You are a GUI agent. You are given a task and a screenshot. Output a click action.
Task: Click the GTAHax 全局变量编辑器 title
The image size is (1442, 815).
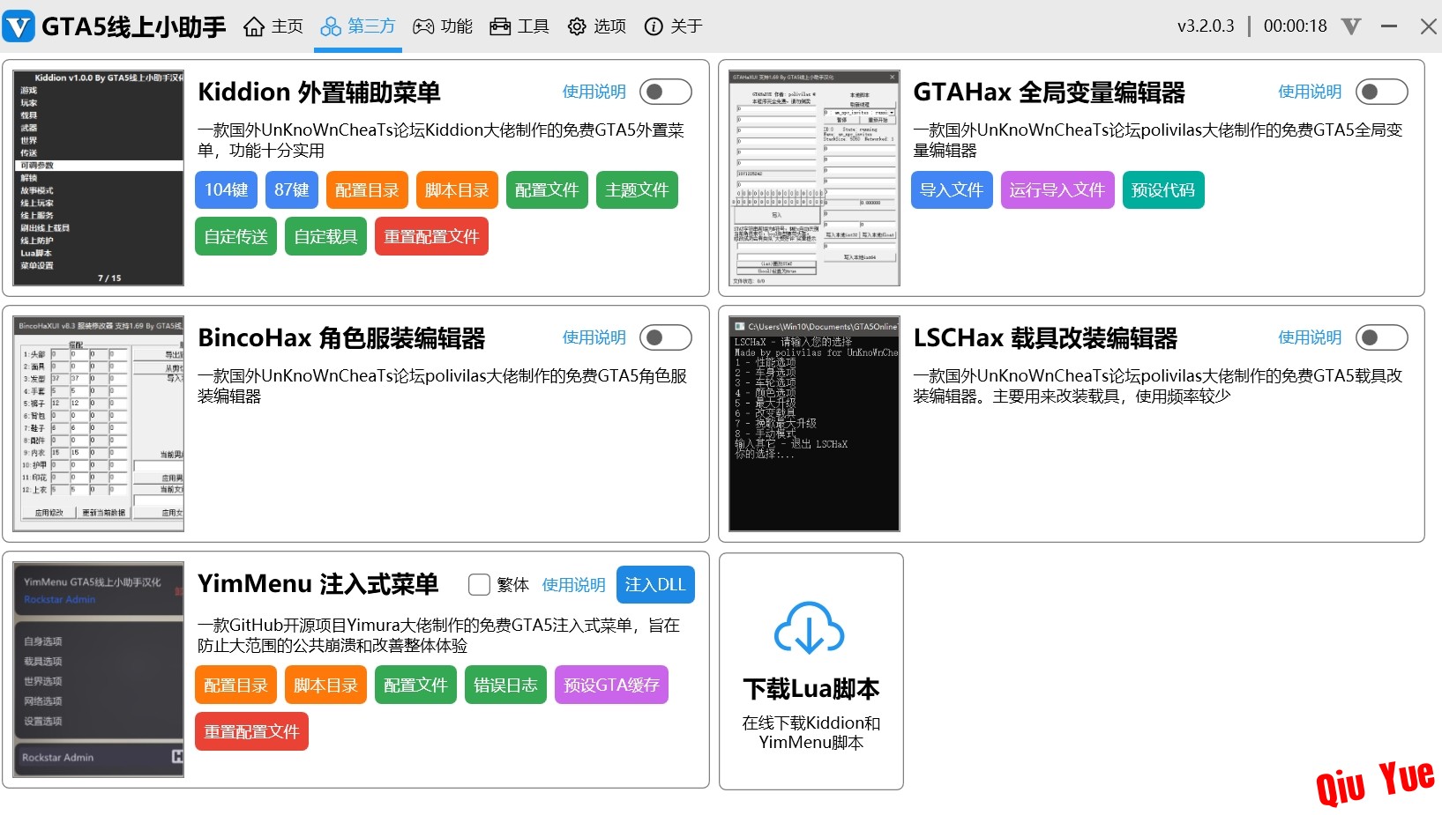point(1049,92)
